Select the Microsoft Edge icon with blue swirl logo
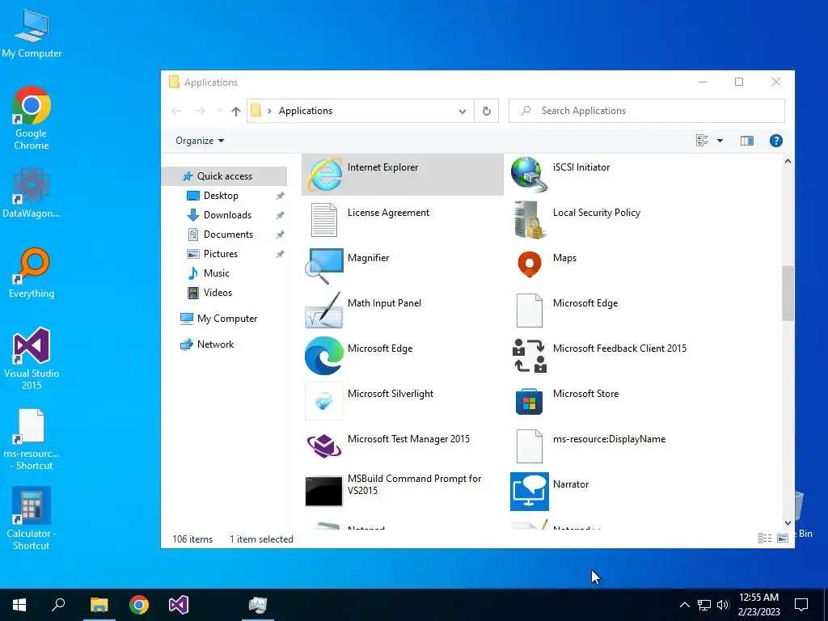Image resolution: width=828 pixels, height=621 pixels. tap(324, 356)
